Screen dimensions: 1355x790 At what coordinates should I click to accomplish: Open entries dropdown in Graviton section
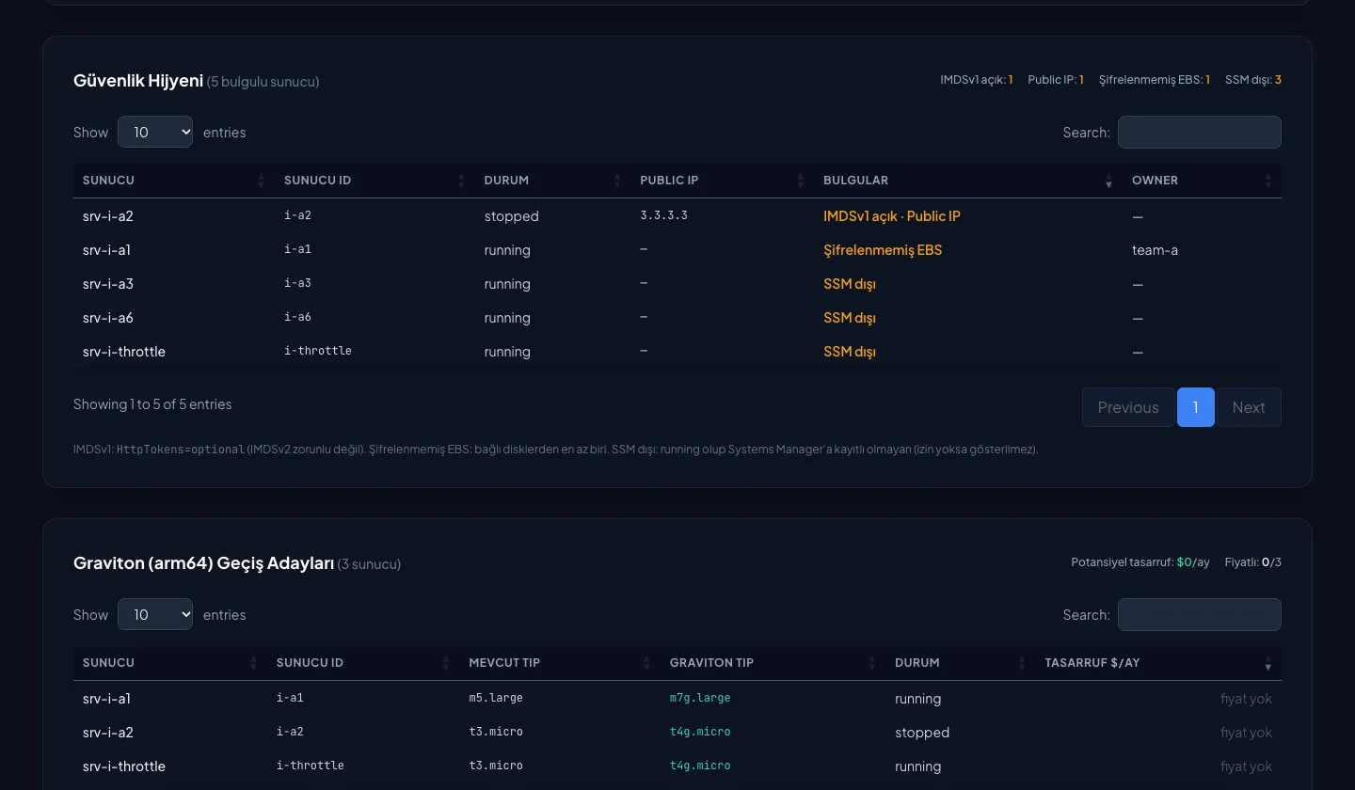coord(155,614)
